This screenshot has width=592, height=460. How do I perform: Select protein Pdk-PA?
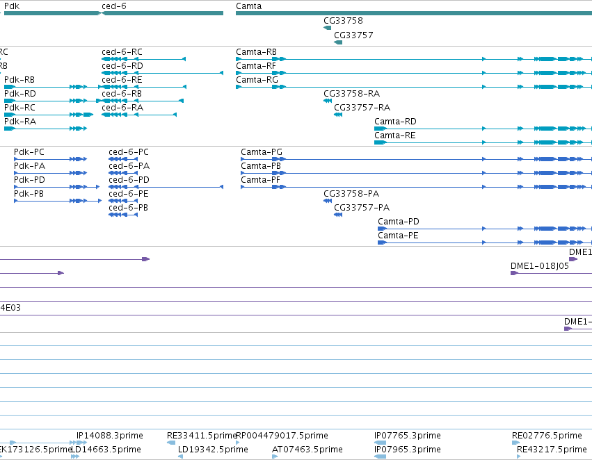(51, 173)
